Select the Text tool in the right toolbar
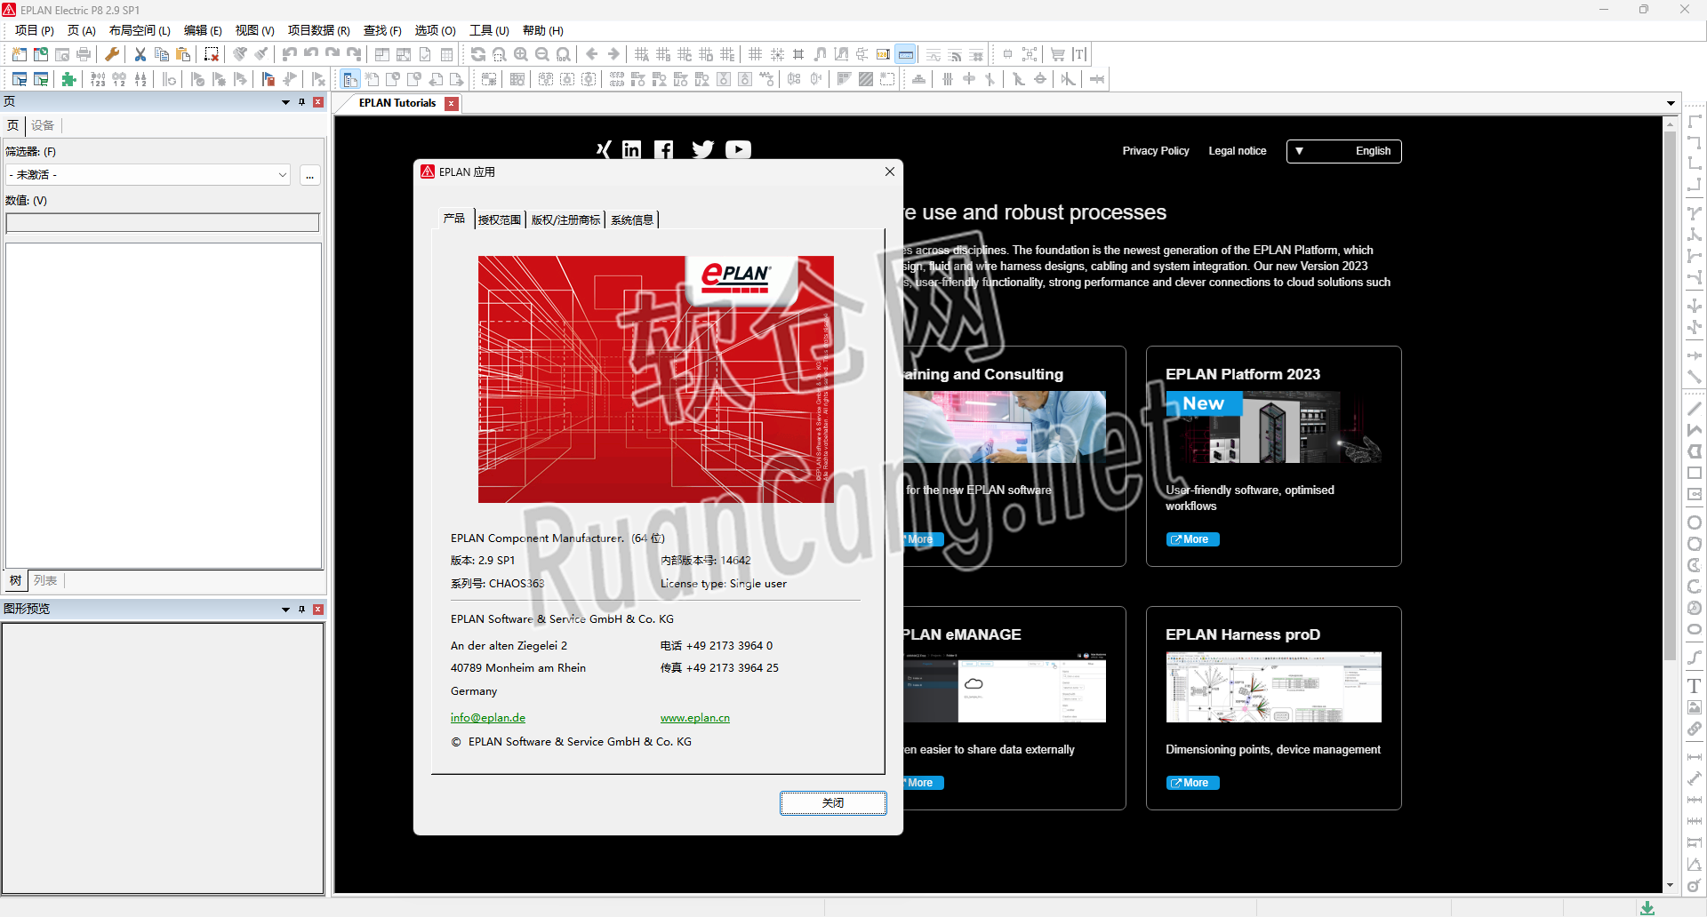 1695,685
